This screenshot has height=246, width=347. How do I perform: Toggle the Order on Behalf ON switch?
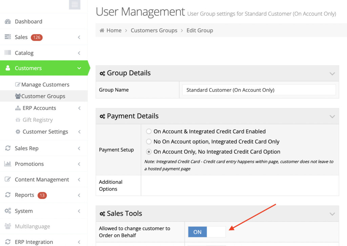tap(207, 232)
